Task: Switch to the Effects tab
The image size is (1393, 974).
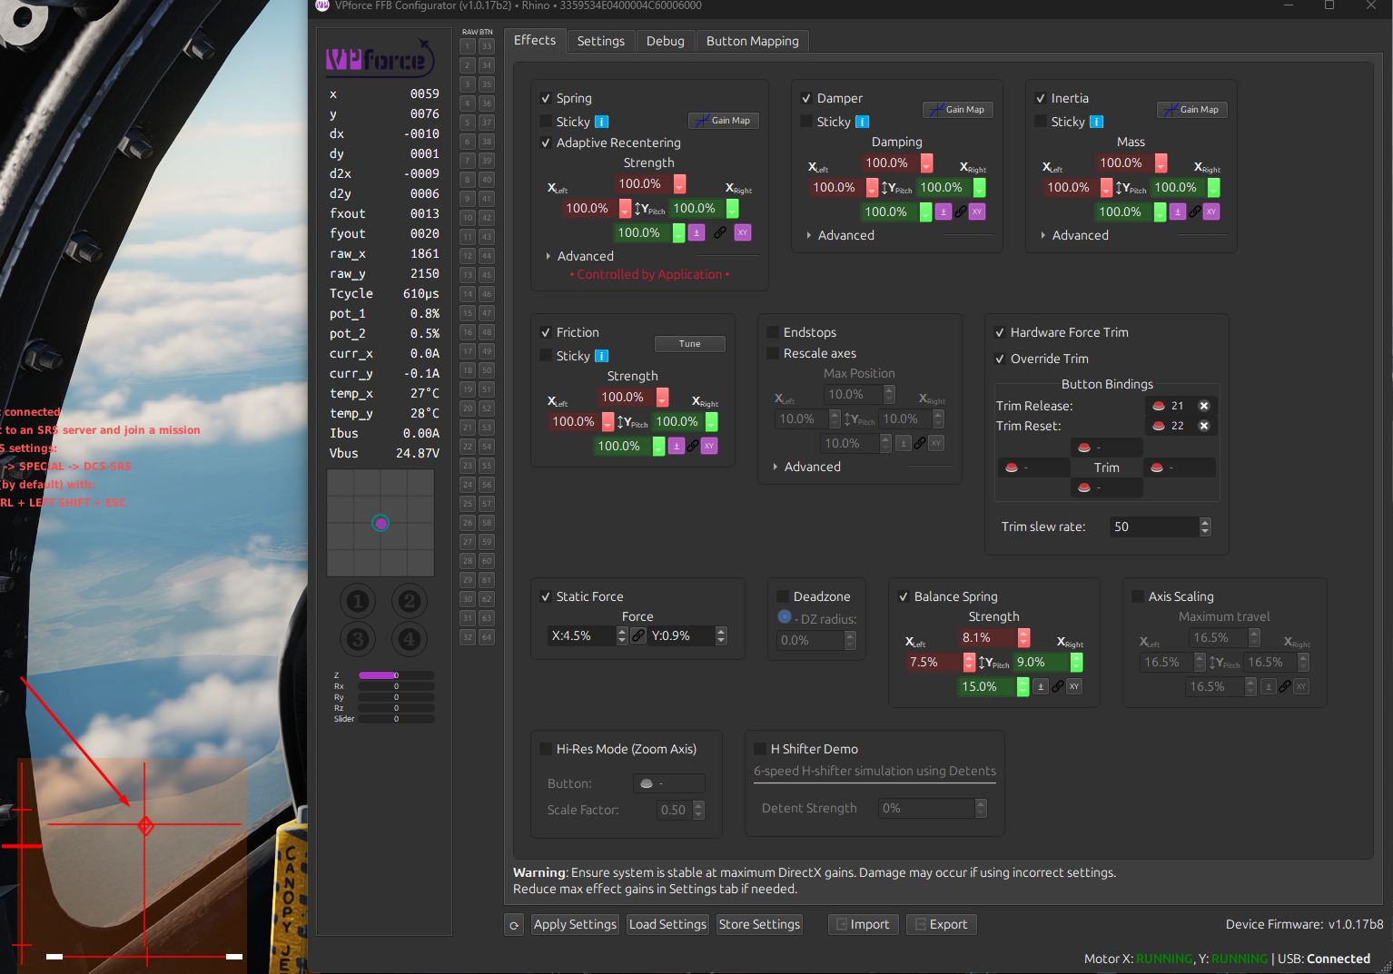Action: point(535,40)
